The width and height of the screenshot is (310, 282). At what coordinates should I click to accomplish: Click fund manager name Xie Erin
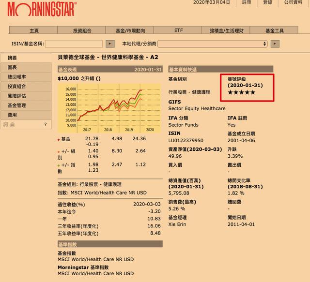[177, 224]
